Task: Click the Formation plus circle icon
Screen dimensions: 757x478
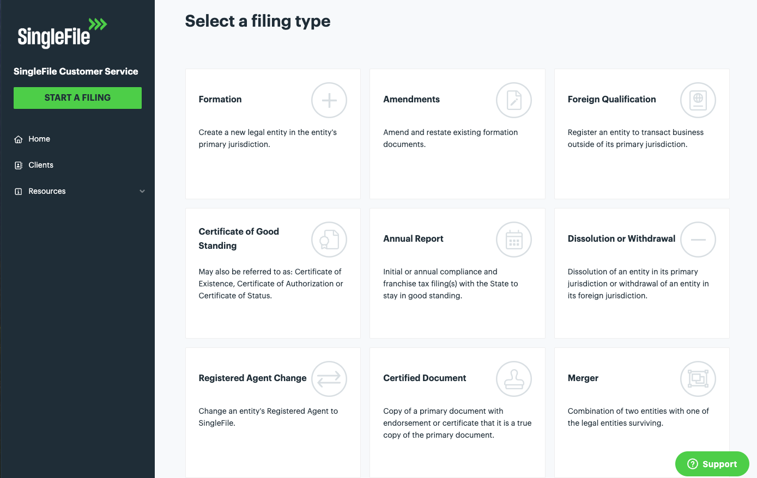Action: click(x=329, y=100)
